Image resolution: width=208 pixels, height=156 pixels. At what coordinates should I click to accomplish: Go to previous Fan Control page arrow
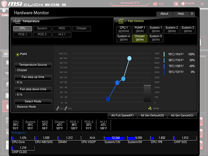[x=117, y=21]
